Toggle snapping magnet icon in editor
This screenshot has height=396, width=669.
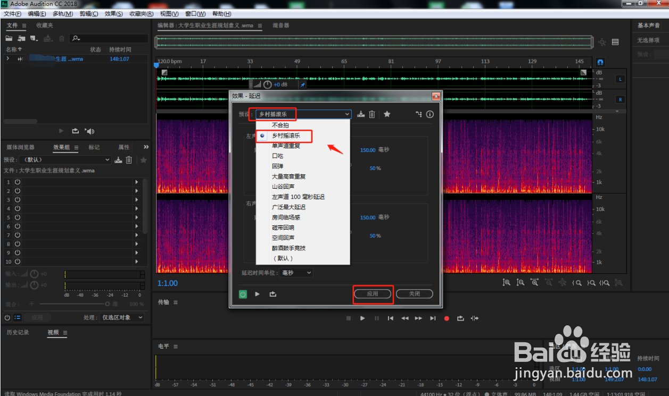[600, 62]
